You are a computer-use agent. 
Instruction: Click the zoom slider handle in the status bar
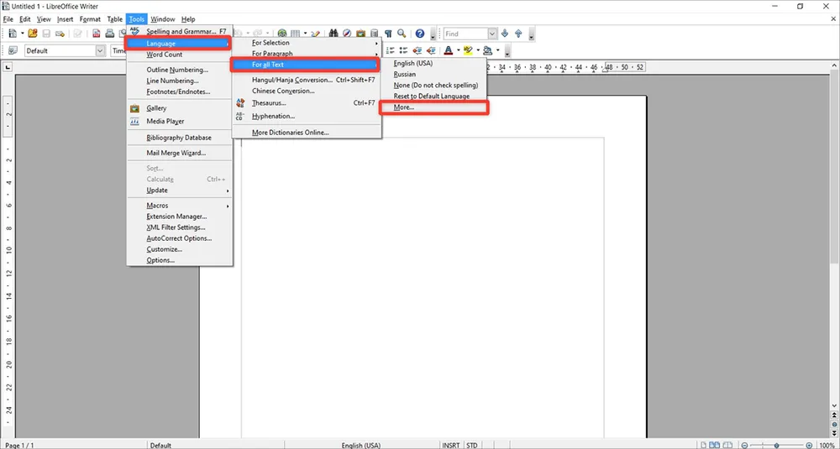coord(777,446)
